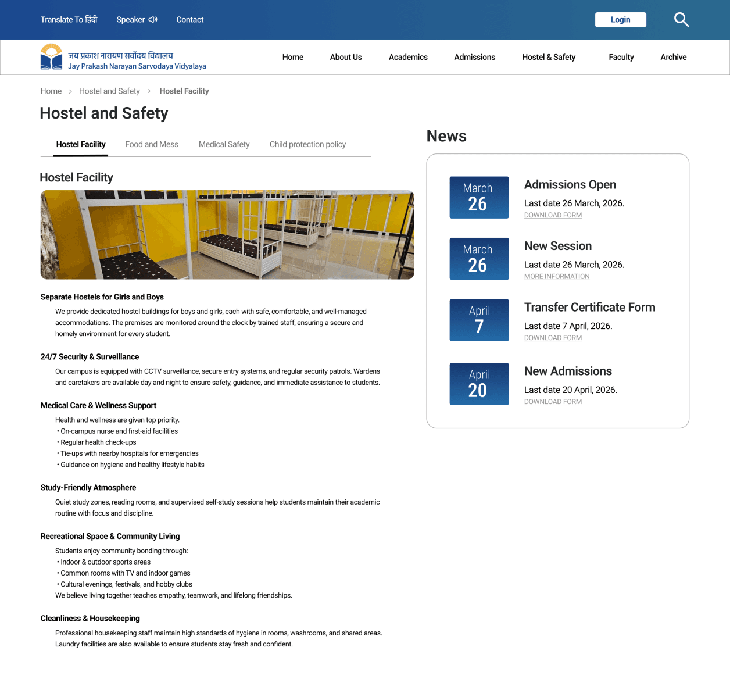Click Medical Care & Wellness Support heading
Image resolution: width=730 pixels, height=693 pixels.
pos(98,406)
